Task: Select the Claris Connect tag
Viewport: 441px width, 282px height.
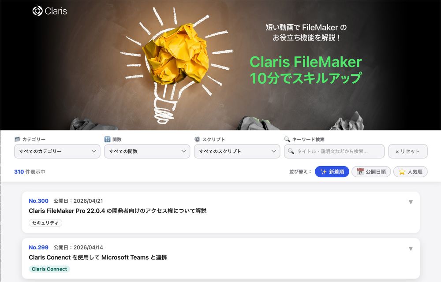Action: pyautogui.click(x=49, y=269)
